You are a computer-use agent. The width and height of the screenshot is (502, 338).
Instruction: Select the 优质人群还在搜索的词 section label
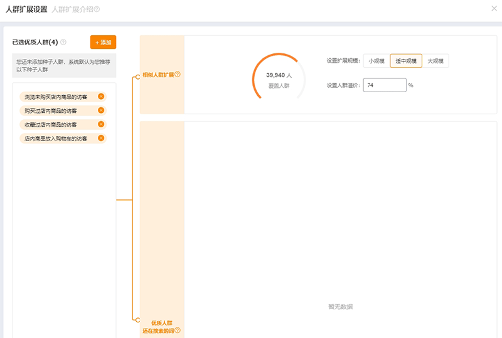[x=158, y=327]
